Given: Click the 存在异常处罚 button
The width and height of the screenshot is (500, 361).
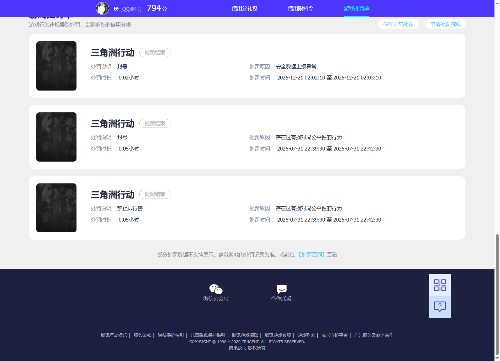Looking at the screenshot, I should click(x=398, y=24).
